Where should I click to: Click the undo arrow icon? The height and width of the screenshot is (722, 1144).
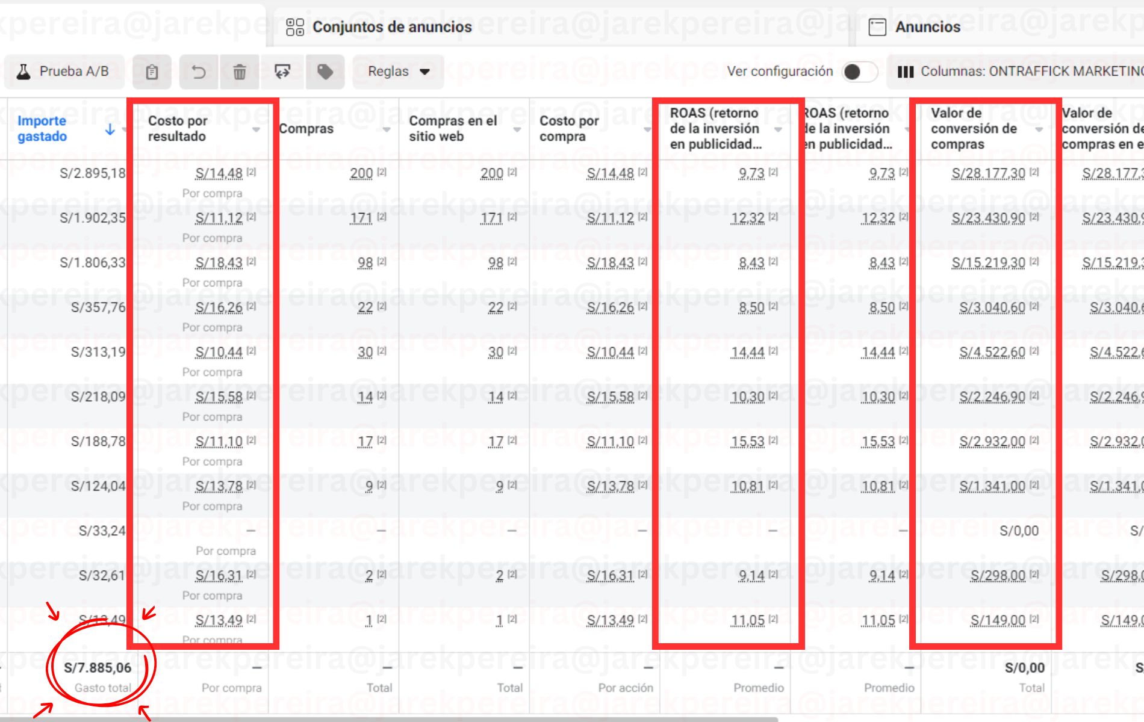[x=199, y=72]
